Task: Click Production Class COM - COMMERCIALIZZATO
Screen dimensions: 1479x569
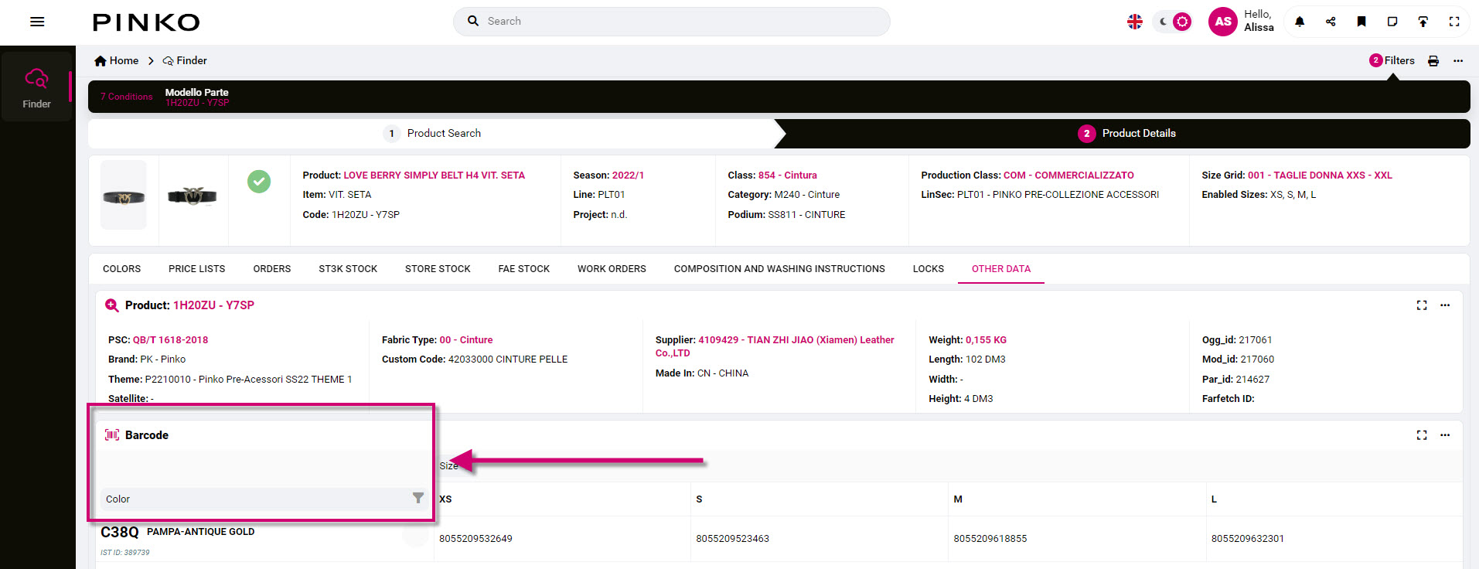Action: (1068, 175)
